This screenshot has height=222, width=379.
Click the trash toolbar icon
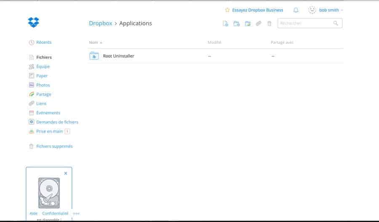pos(270,24)
